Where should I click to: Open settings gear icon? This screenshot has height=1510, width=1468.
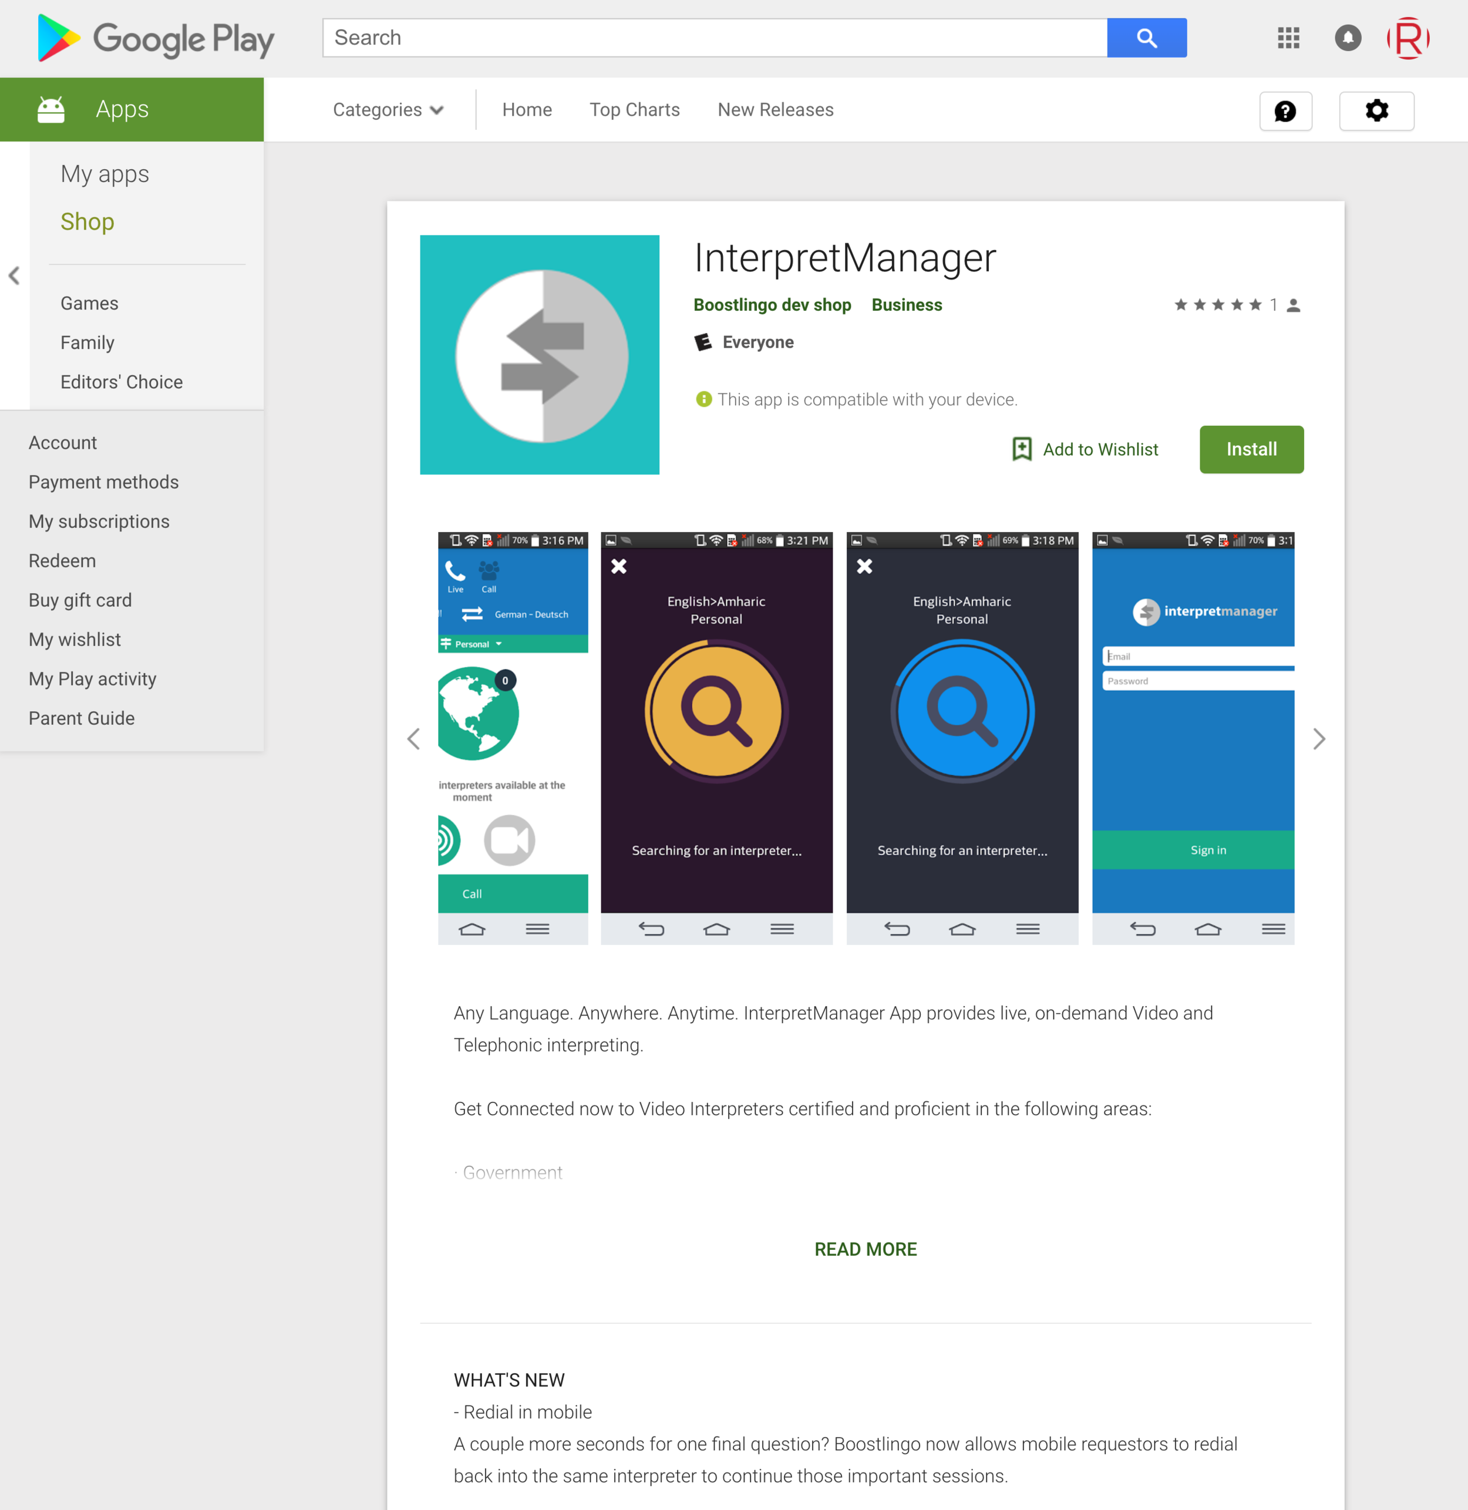pos(1376,111)
